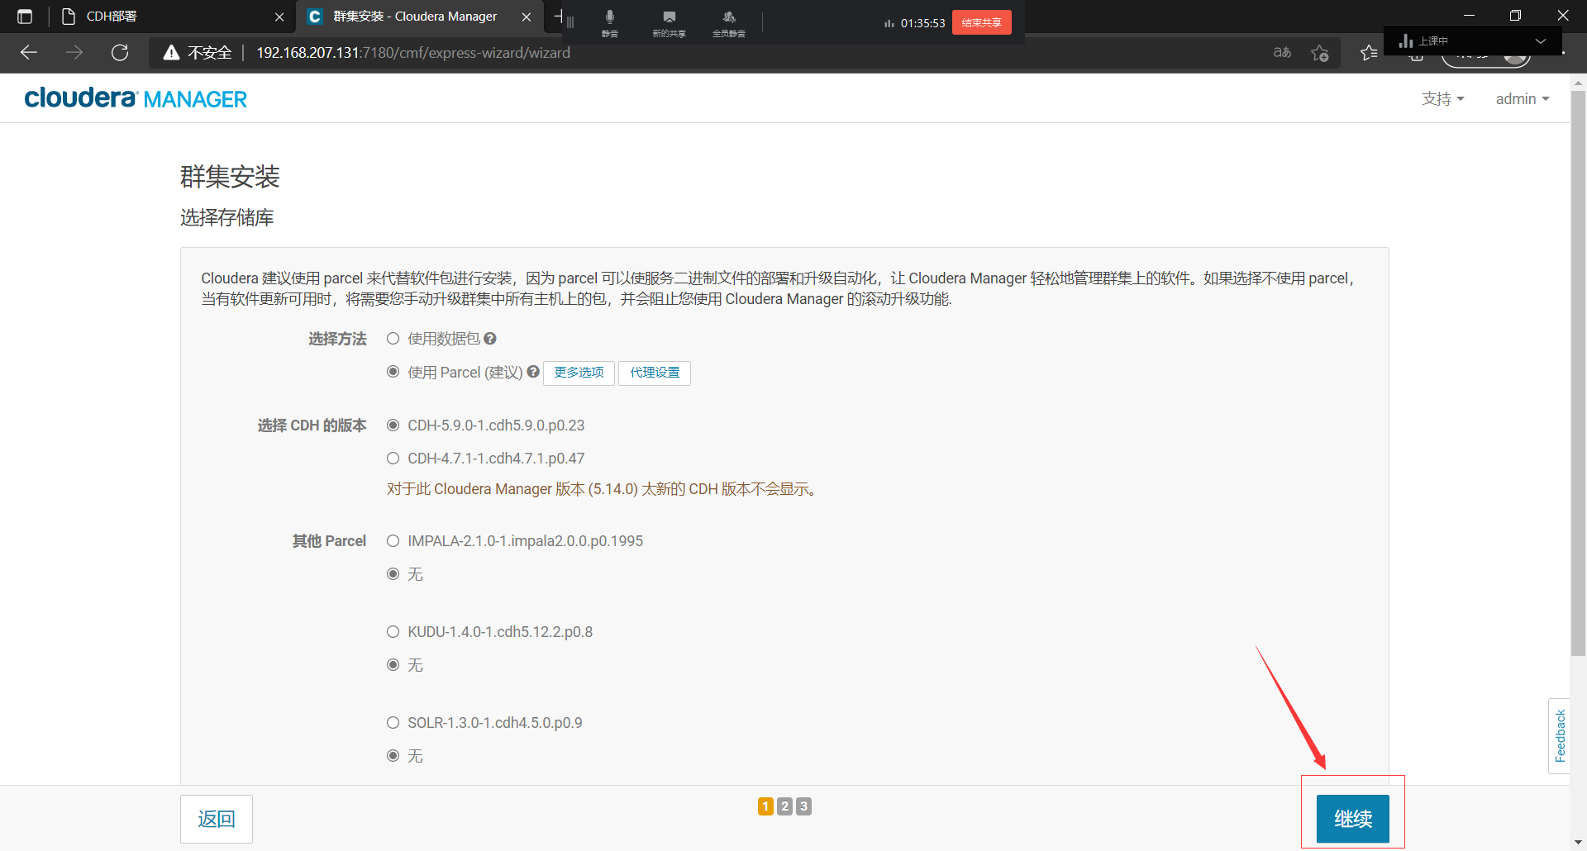This screenshot has width=1587, height=851.
Task: Click the 选择存储库 heading text
Action: pos(227,217)
